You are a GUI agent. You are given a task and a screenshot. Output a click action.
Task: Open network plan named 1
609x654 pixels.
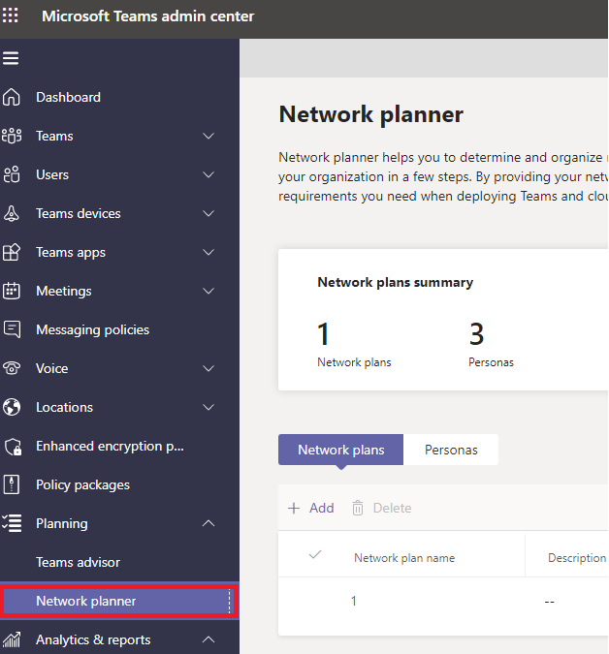click(354, 601)
